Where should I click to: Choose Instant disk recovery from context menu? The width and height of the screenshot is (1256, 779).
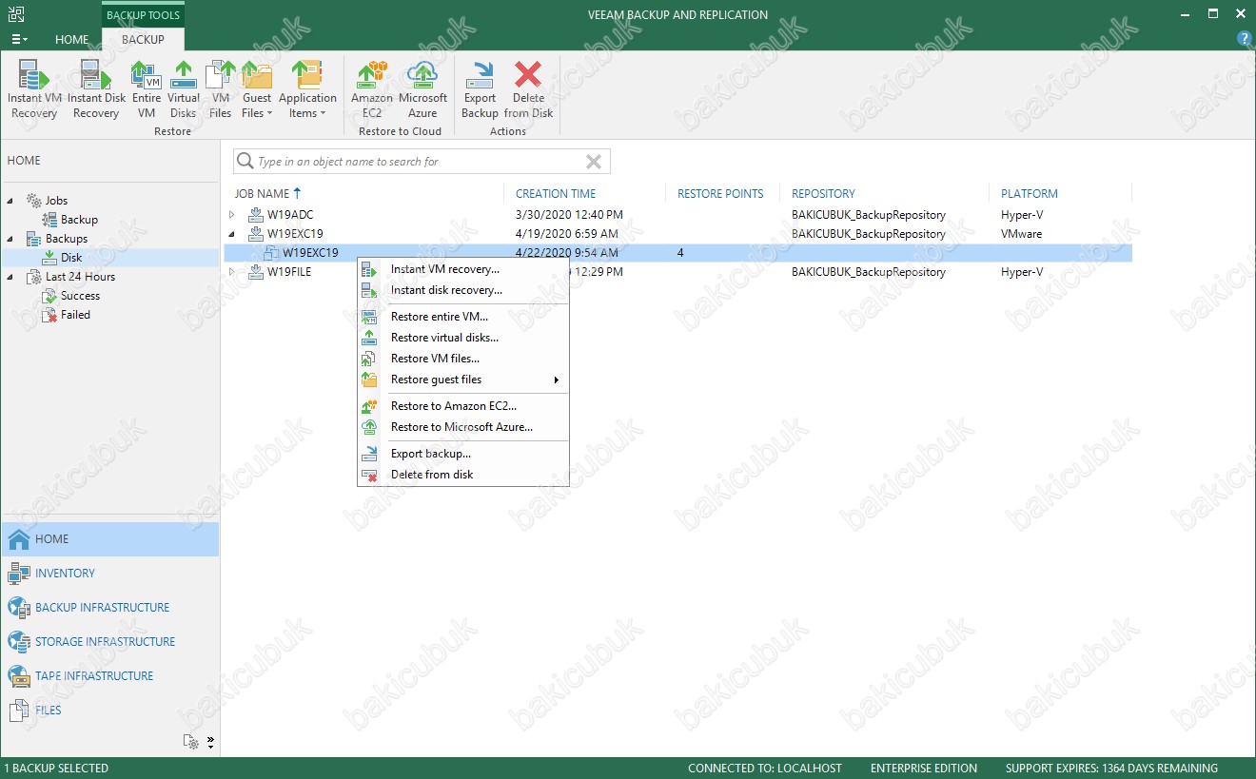pyautogui.click(x=462, y=290)
